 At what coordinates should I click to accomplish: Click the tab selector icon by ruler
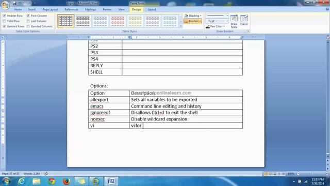click(3, 37)
